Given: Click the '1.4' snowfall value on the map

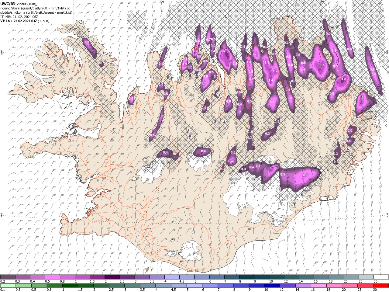Looking at the screenshot, I should pyautogui.click(x=271, y=80).
